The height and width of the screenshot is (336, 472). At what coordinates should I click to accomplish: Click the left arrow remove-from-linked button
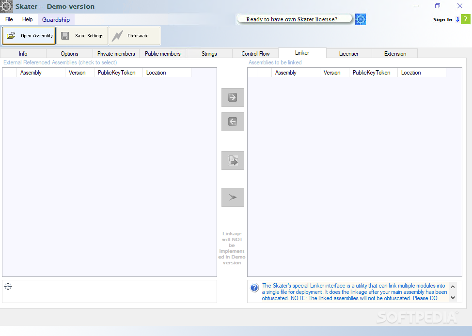coord(233,122)
